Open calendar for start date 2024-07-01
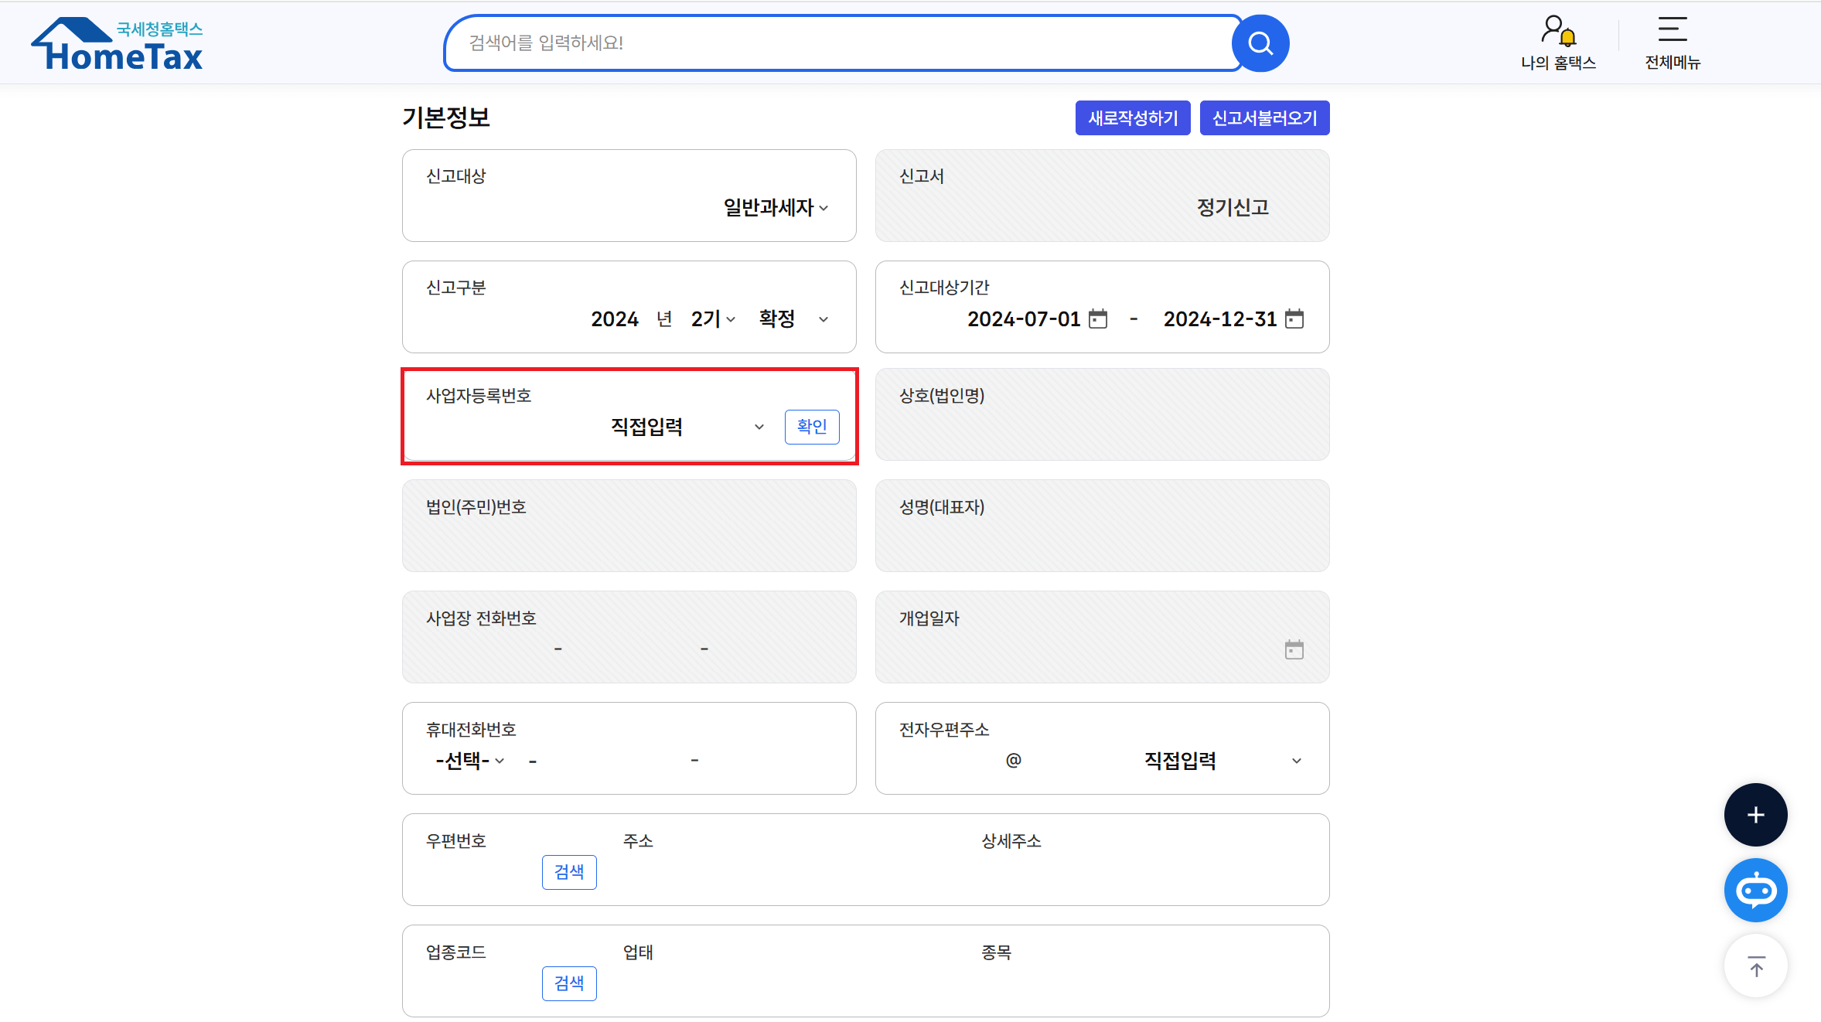This screenshot has height=1022, width=1821. tap(1097, 319)
